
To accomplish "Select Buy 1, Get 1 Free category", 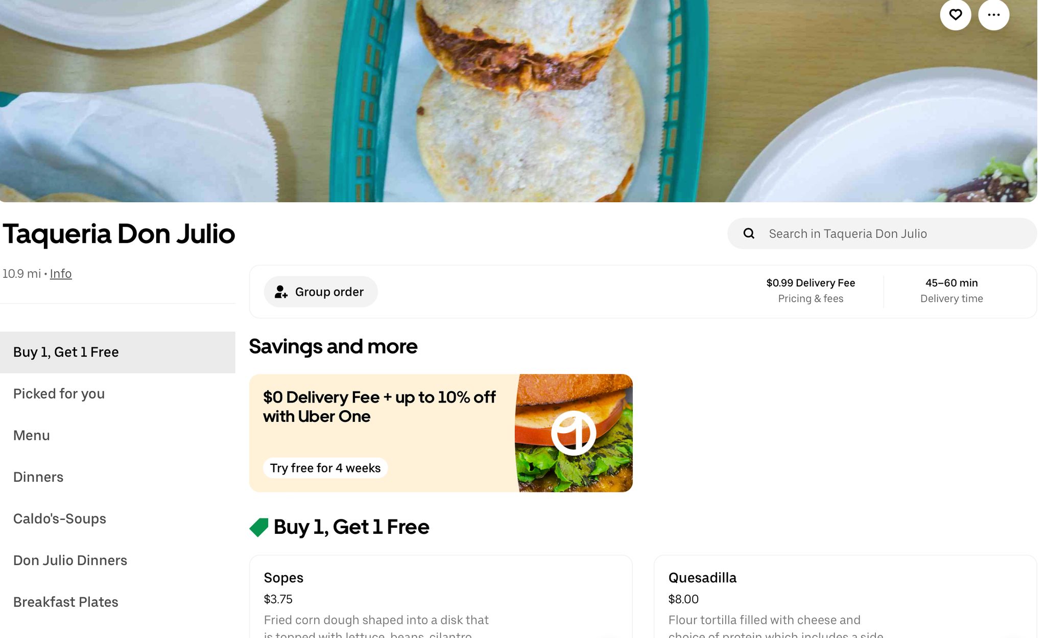I will tap(117, 352).
